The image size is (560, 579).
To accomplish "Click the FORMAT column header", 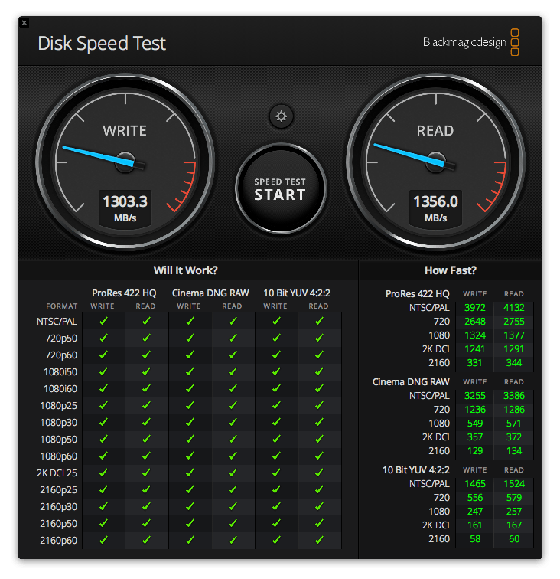I will (x=62, y=306).
